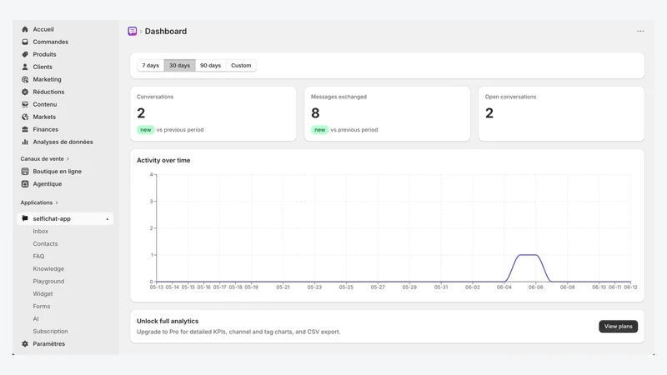Click the pin dot on selfichat-app row

108,219
